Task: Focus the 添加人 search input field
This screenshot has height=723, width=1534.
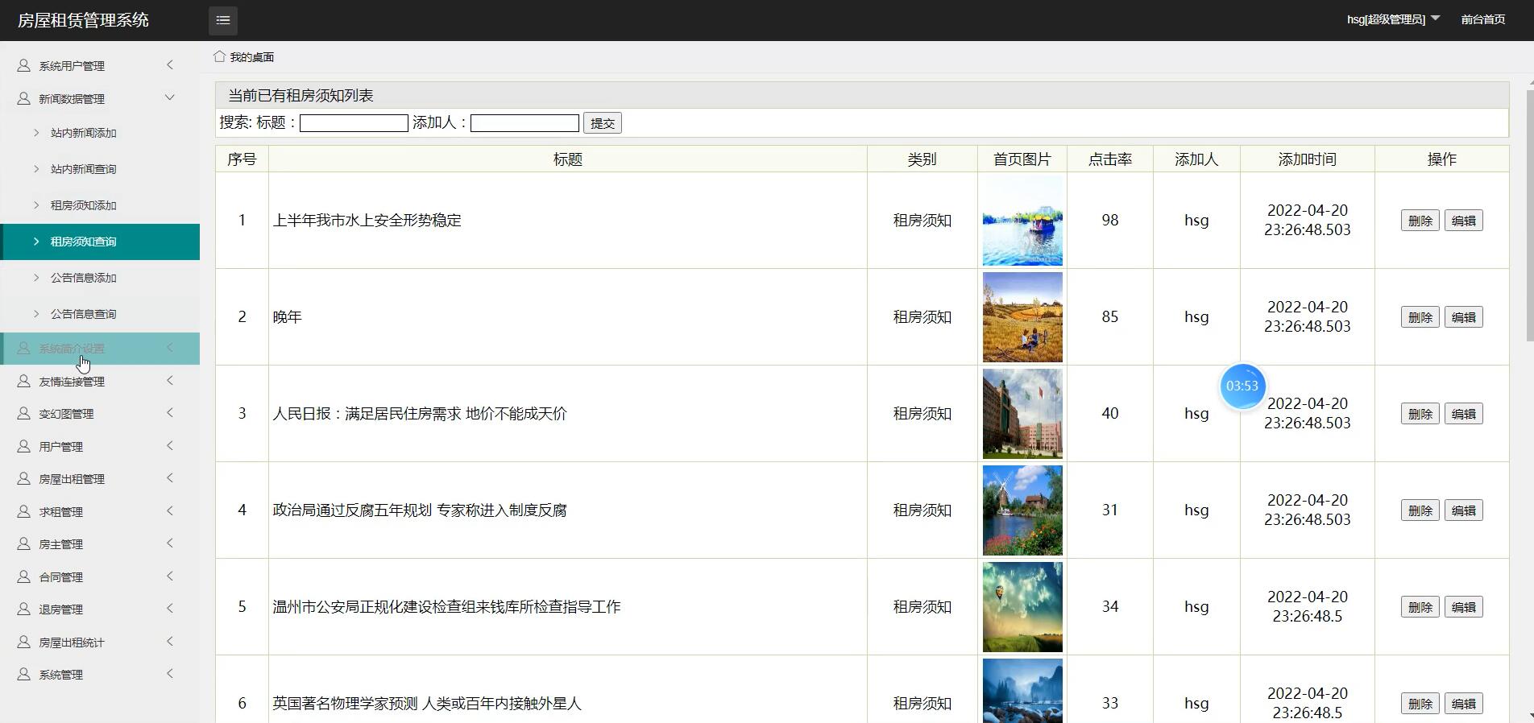Action: click(524, 123)
